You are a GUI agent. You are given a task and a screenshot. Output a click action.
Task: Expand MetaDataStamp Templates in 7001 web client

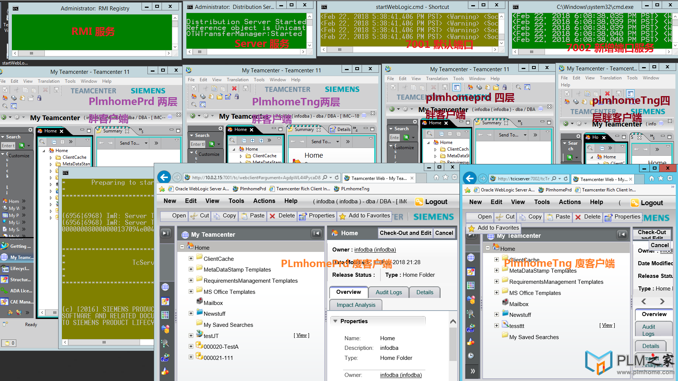pyautogui.click(x=191, y=269)
